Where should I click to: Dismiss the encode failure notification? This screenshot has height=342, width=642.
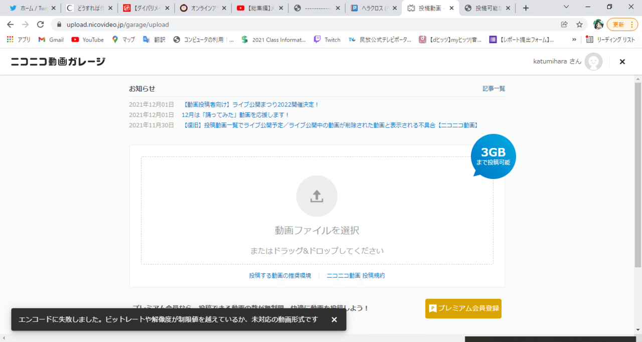[334, 319]
